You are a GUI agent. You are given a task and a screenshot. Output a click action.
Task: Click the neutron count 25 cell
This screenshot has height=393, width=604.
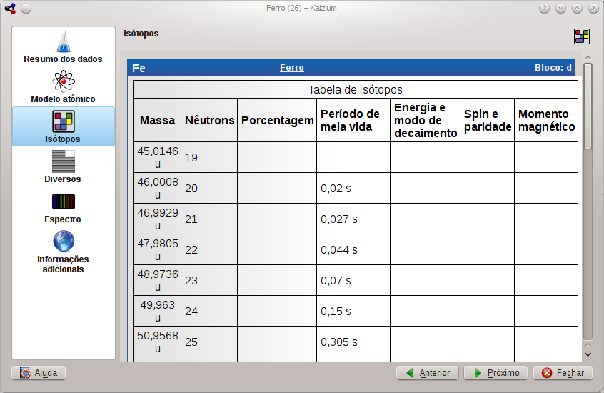pos(209,342)
